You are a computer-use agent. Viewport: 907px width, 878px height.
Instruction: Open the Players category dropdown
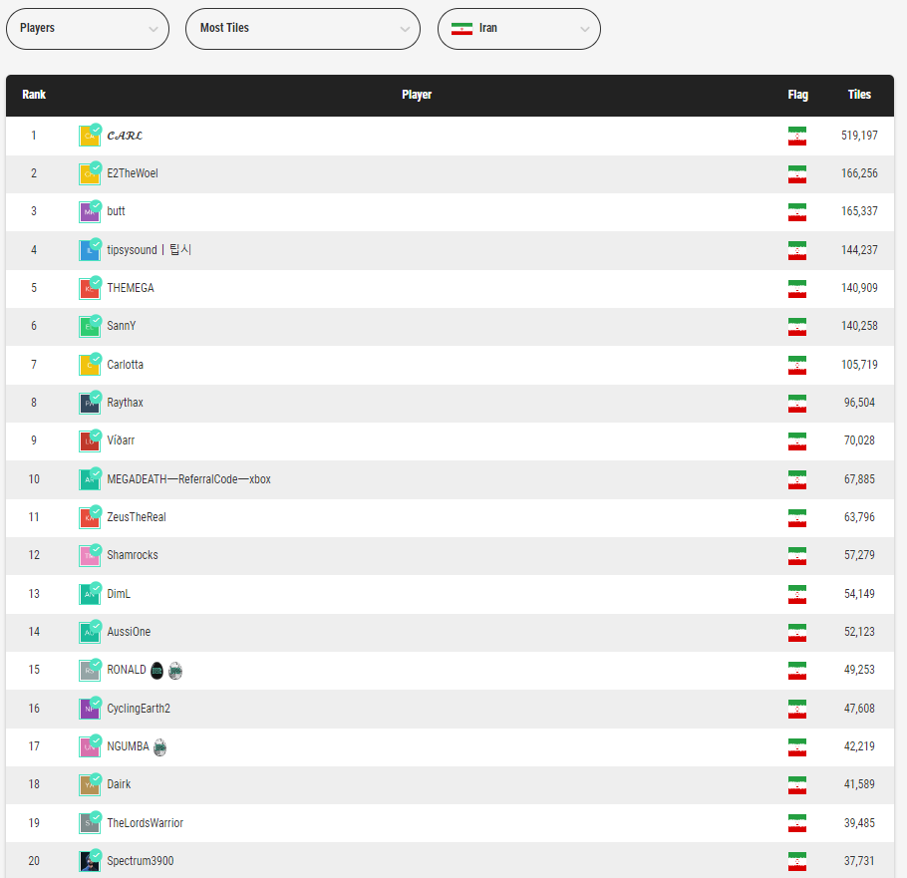coord(87,29)
